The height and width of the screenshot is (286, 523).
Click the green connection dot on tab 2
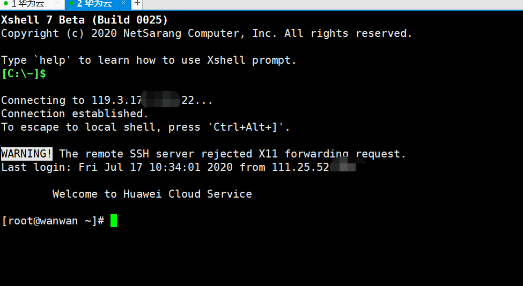[71, 4]
